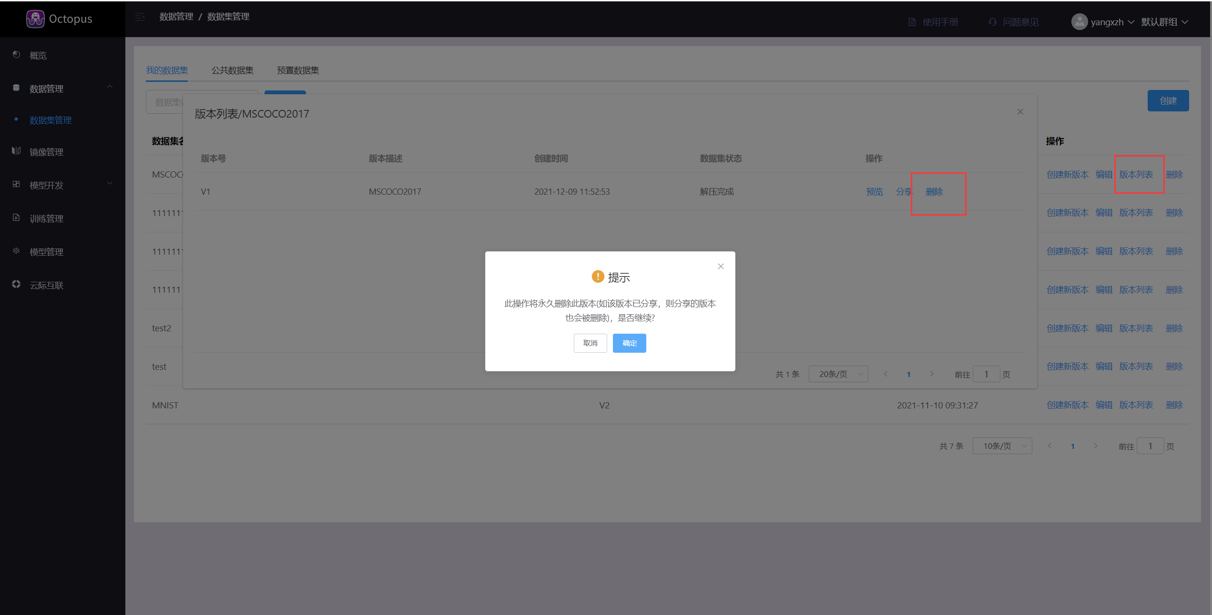Go to next page in version list pagination

(932, 374)
